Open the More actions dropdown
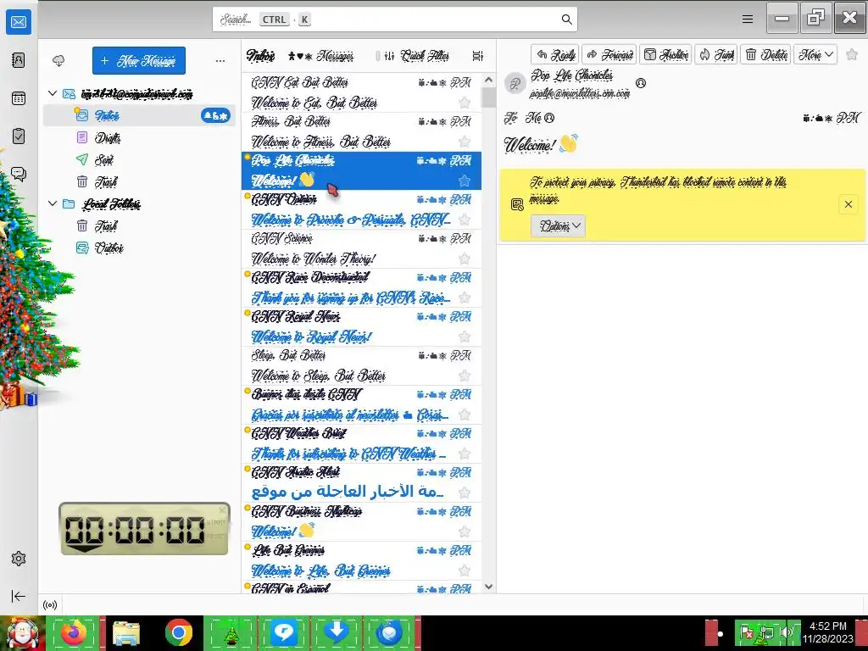 tap(815, 54)
